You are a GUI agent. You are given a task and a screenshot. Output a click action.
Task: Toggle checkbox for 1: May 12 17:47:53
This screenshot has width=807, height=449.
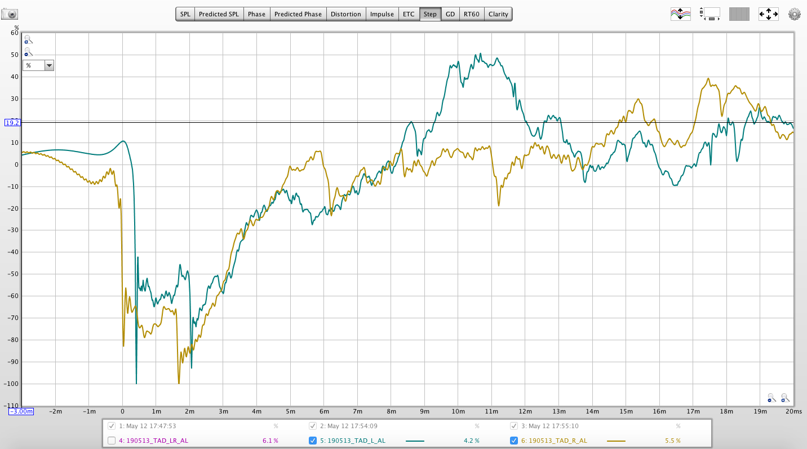112,426
